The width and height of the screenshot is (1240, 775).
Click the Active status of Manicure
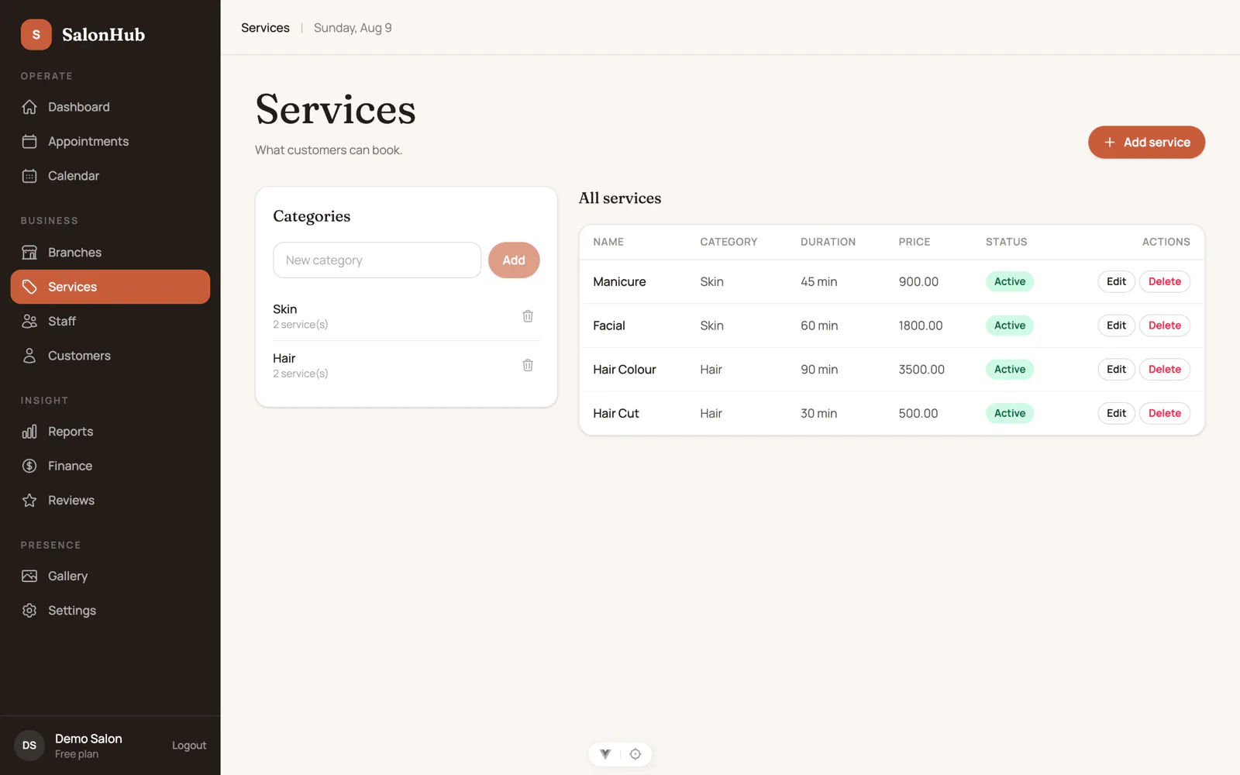(x=1010, y=281)
